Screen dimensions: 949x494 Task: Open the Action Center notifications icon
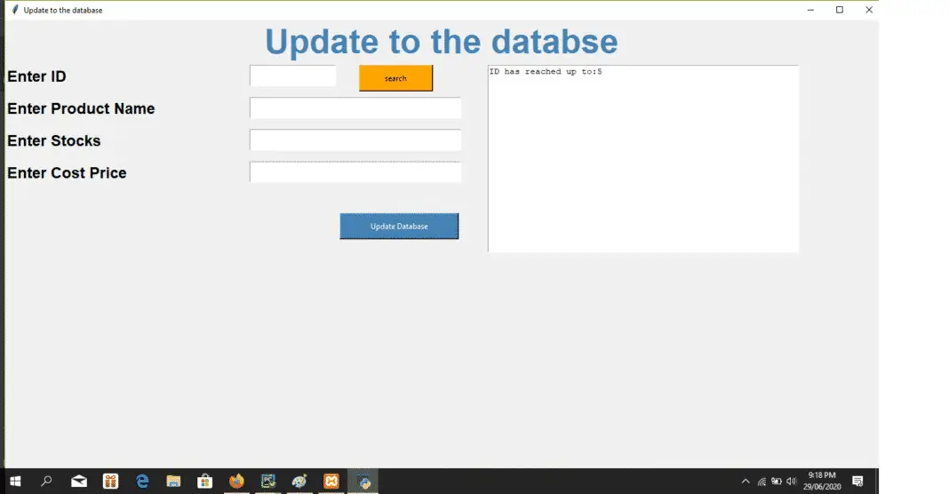pyautogui.click(x=857, y=482)
